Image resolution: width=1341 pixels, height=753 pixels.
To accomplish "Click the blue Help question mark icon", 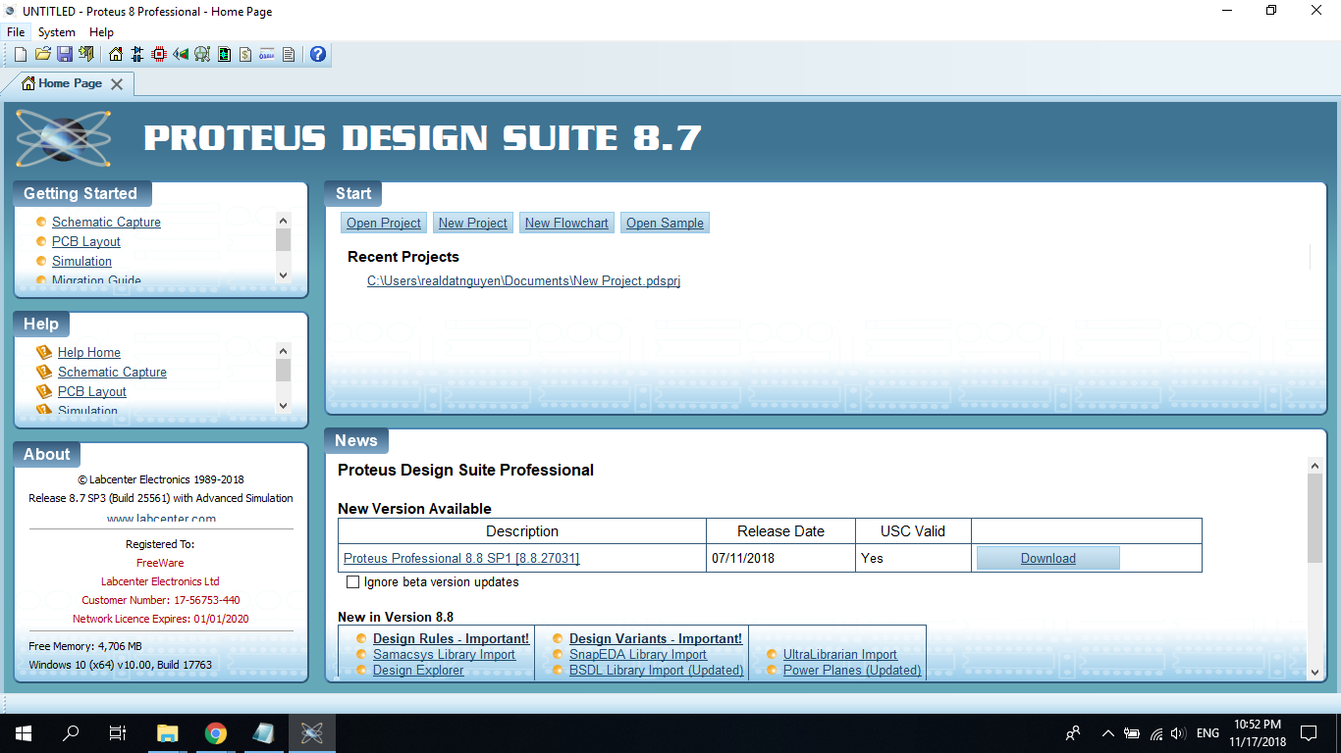I will [x=318, y=54].
